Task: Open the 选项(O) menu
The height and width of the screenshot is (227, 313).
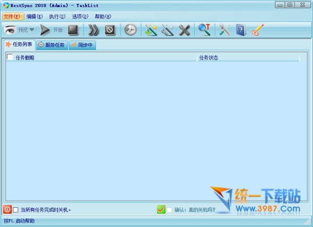Action: click(80, 17)
